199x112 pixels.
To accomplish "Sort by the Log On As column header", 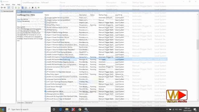I will (x=119, y=15).
